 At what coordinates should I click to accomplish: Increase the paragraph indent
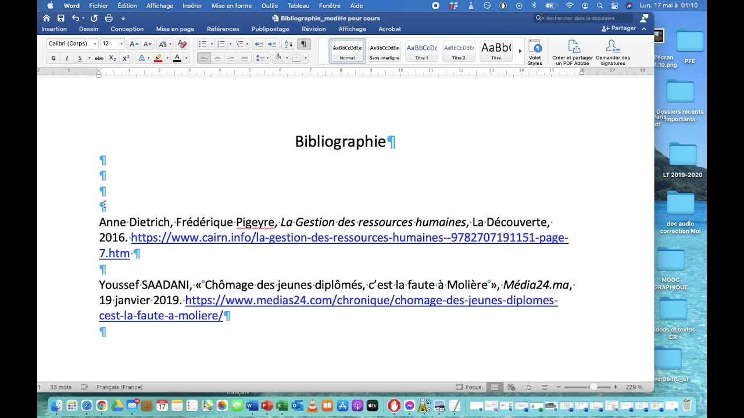[272, 44]
